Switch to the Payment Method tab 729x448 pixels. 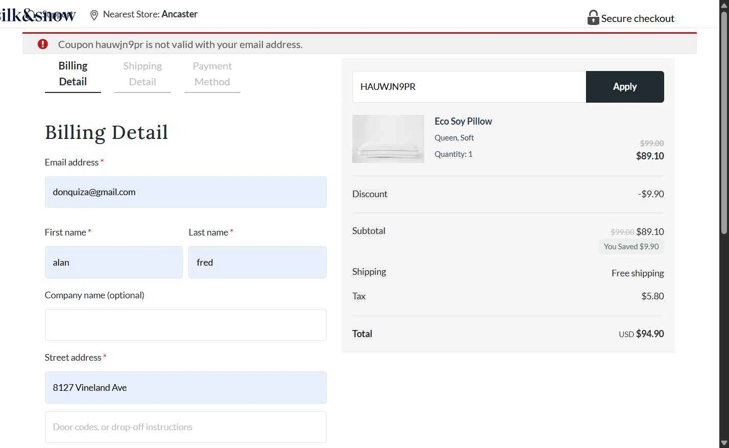[x=212, y=75]
